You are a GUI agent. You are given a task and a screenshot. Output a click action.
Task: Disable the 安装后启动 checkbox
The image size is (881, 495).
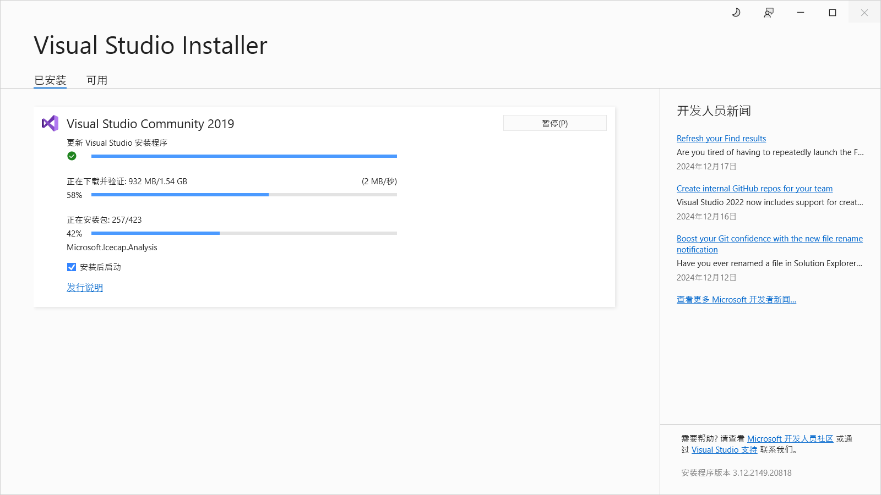[72, 267]
